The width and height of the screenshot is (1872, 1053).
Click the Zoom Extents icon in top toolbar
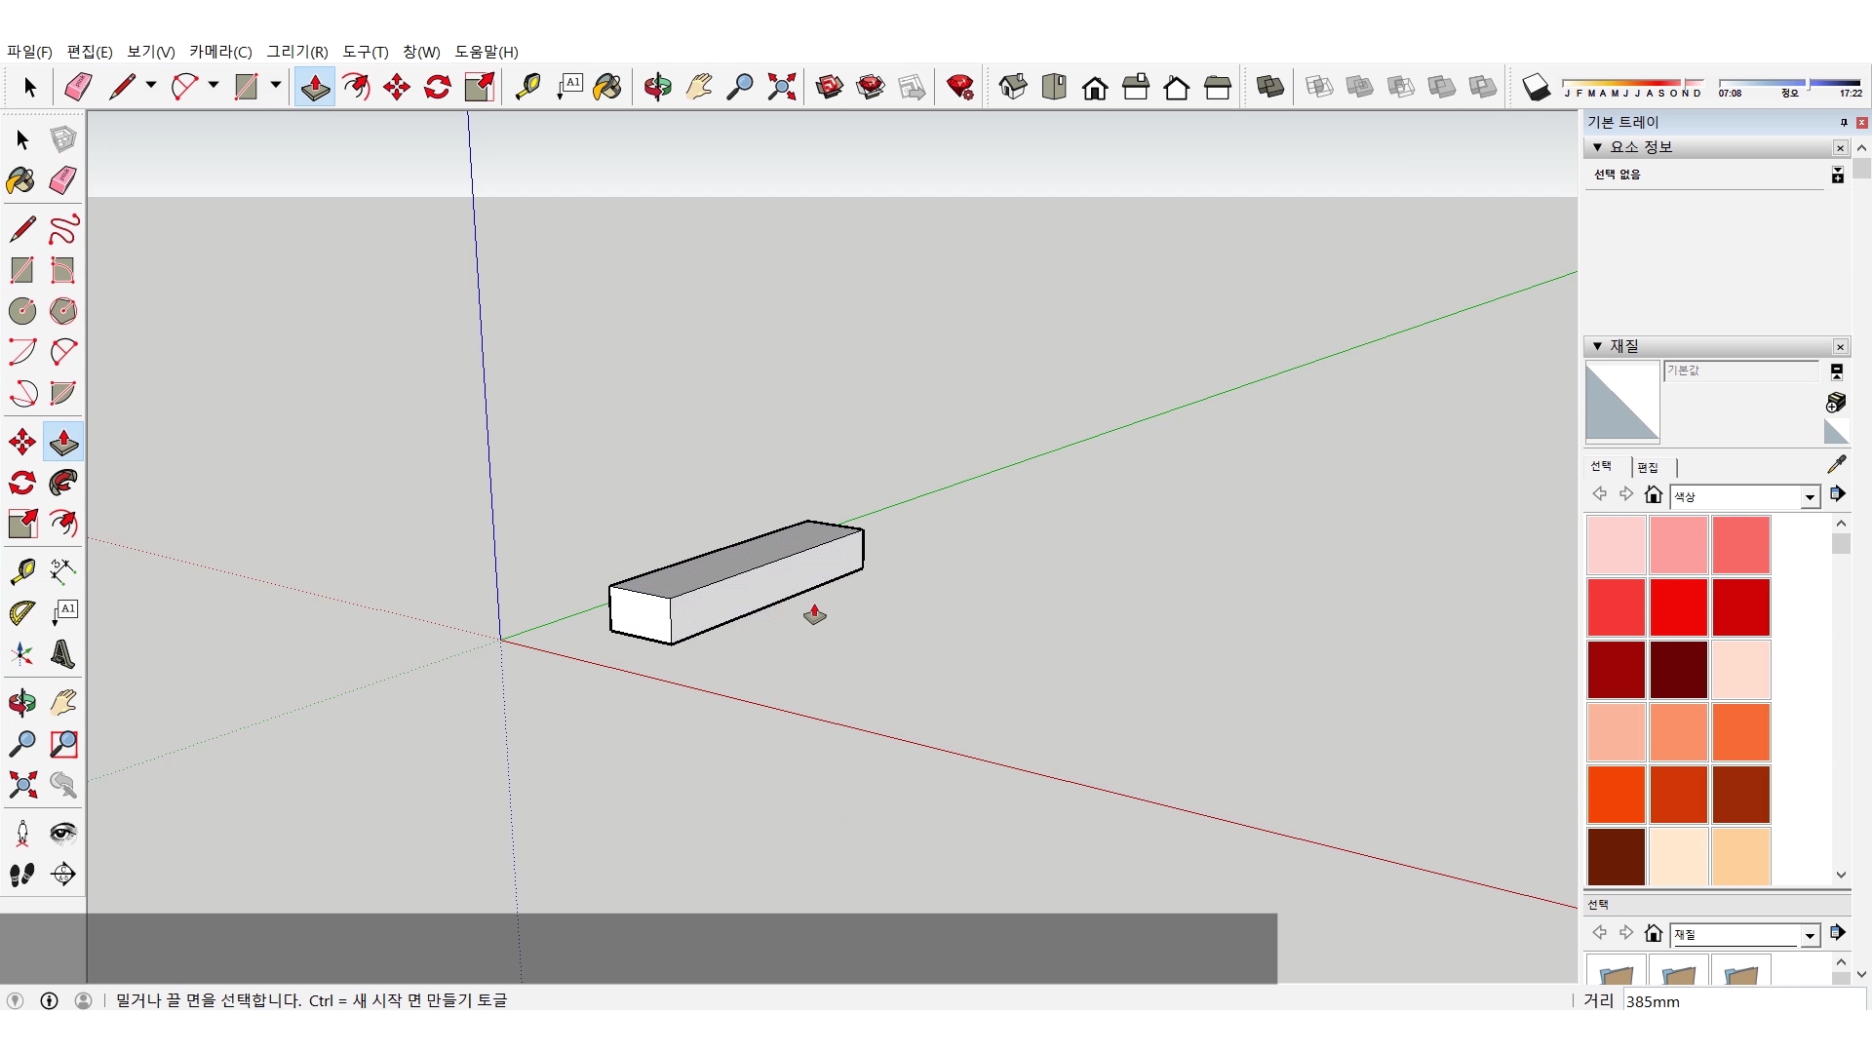click(x=781, y=88)
